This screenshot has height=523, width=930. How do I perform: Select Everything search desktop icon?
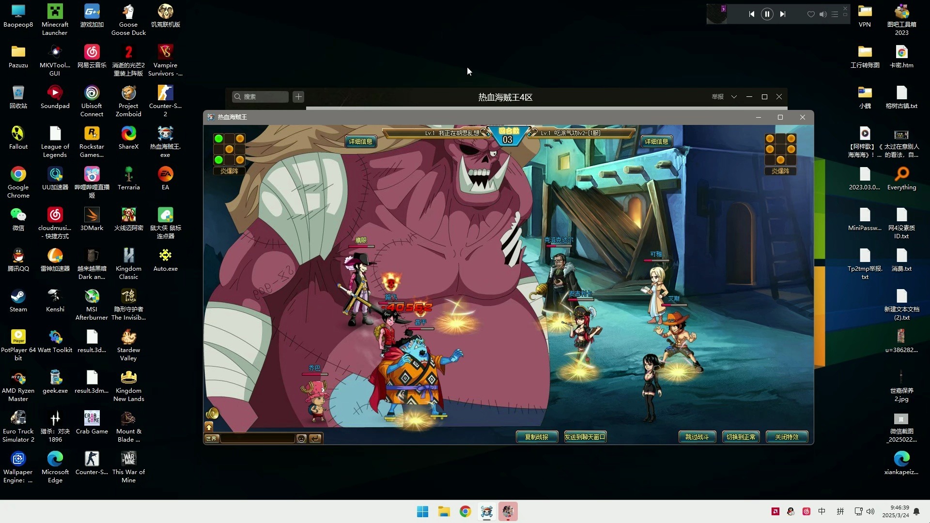tap(901, 179)
